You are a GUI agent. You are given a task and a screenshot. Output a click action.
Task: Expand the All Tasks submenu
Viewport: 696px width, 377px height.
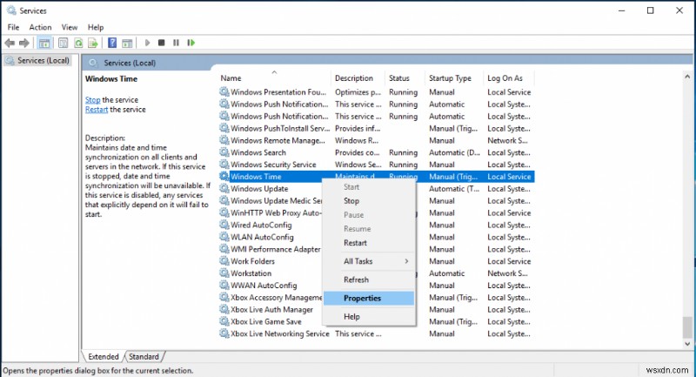(369, 261)
